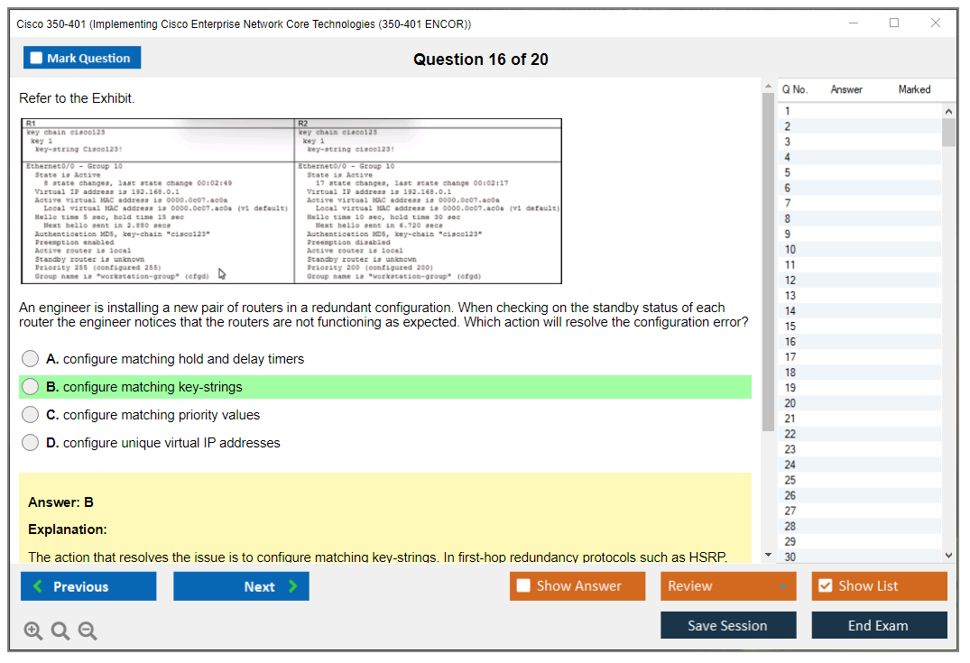This screenshot has height=663, width=970.
Task: Click the End Exam button
Action: coord(879,625)
